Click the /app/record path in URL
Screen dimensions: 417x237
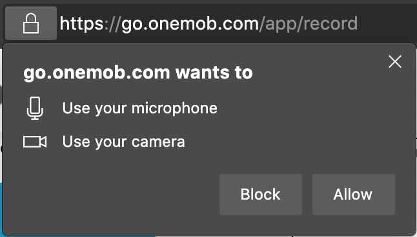tap(309, 24)
